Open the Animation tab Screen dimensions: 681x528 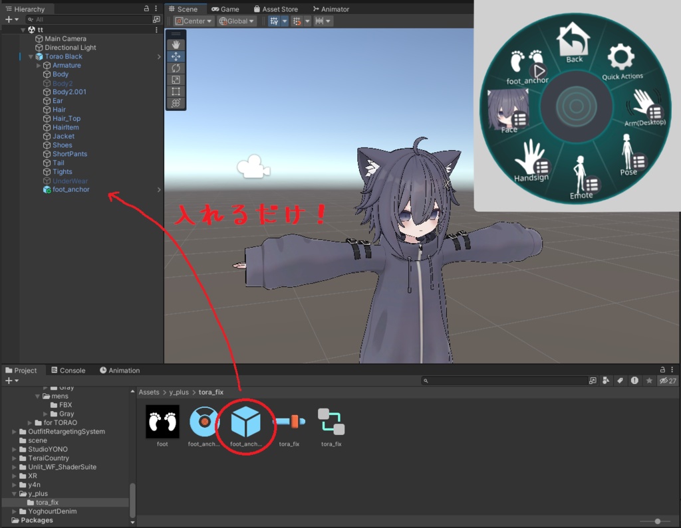coord(120,370)
